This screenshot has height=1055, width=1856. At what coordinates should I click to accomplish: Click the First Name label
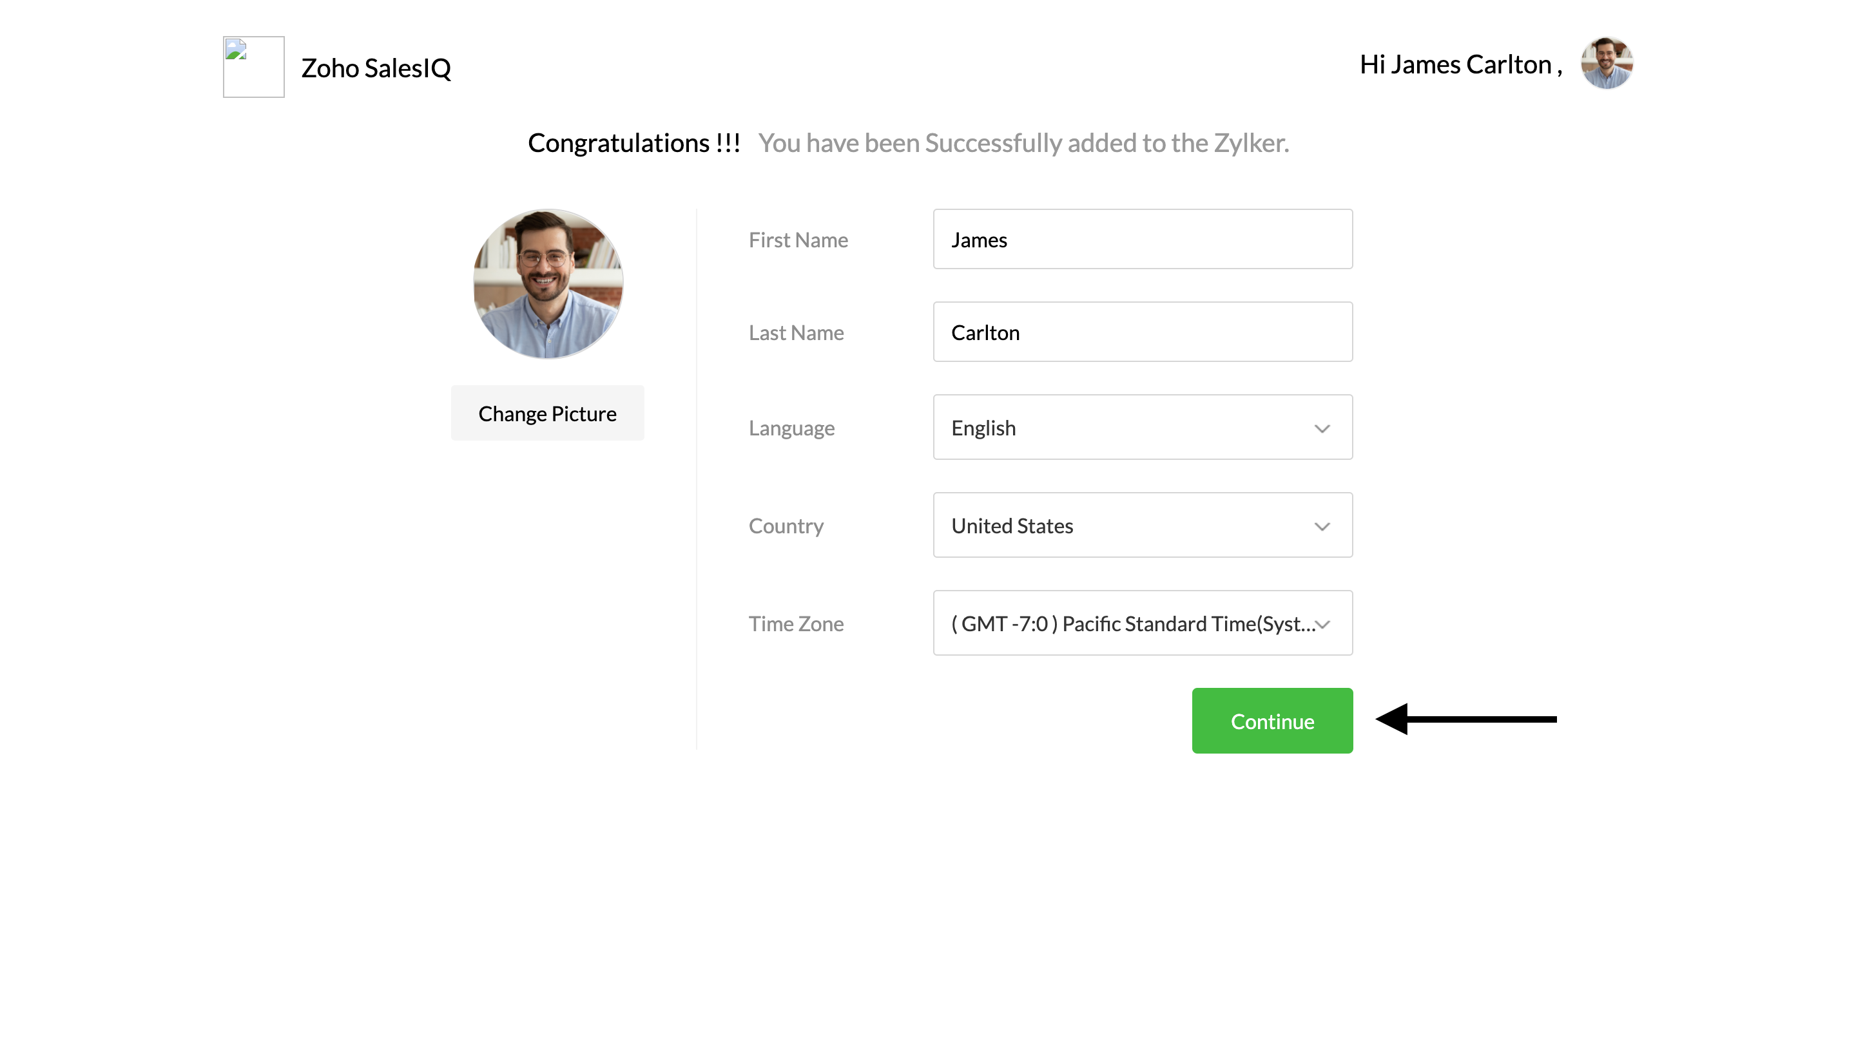798,240
